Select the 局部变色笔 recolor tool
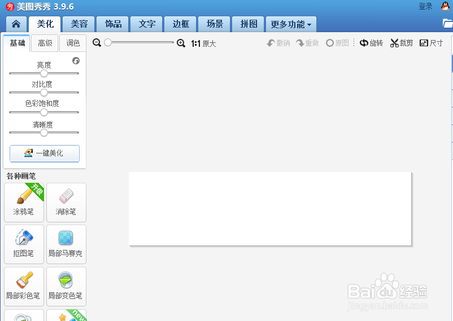The height and width of the screenshot is (321, 453). tap(66, 287)
